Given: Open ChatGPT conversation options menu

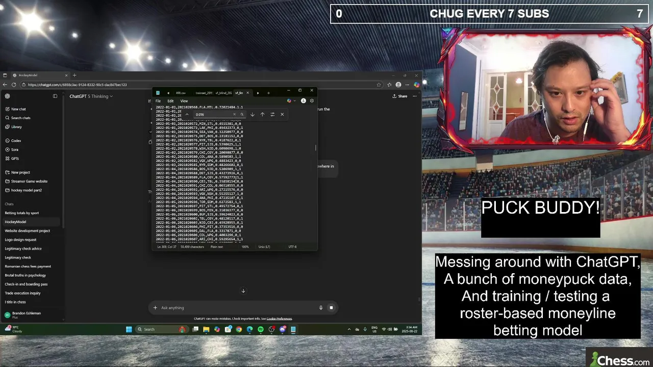Looking at the screenshot, I should click(415, 96).
